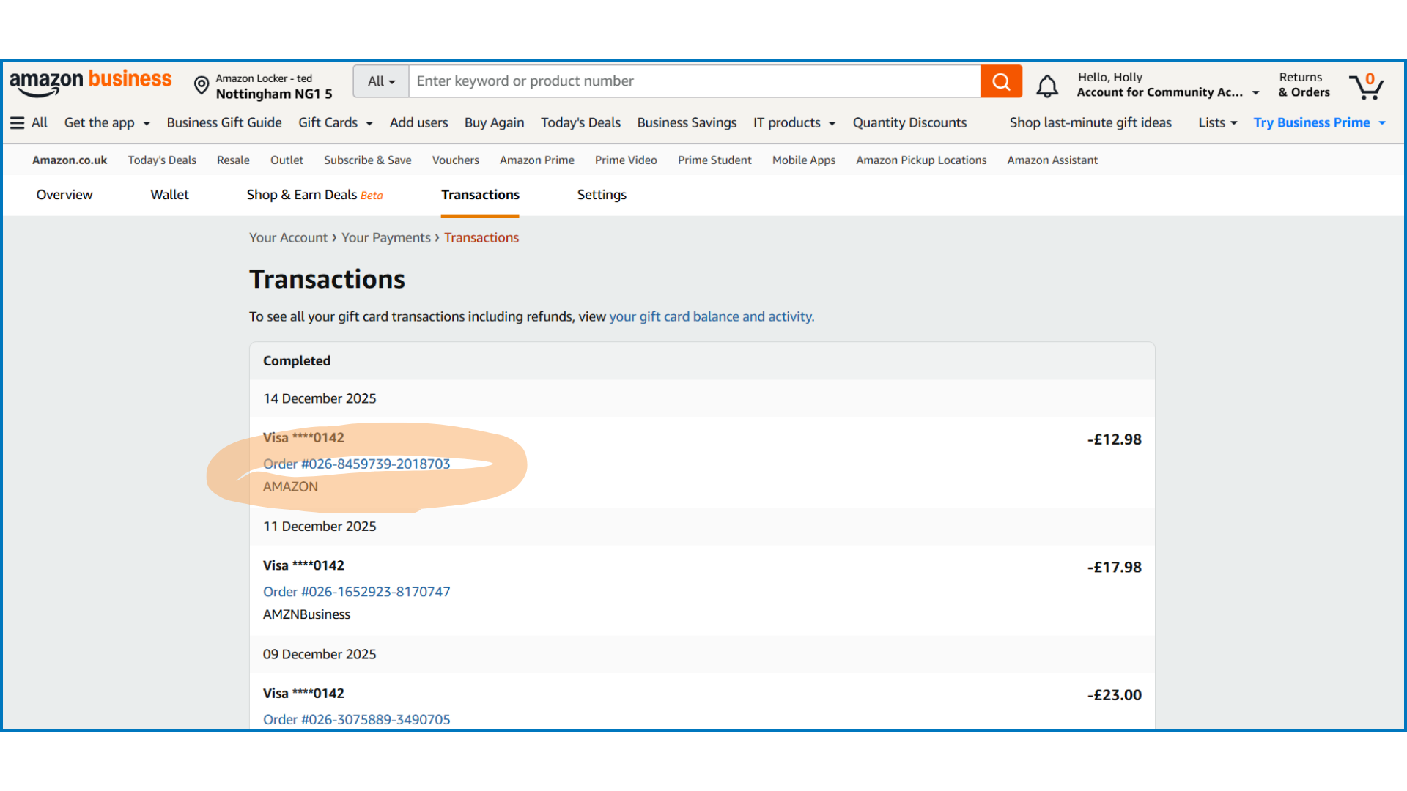
Task: Select the Transactions tab
Action: click(x=480, y=195)
